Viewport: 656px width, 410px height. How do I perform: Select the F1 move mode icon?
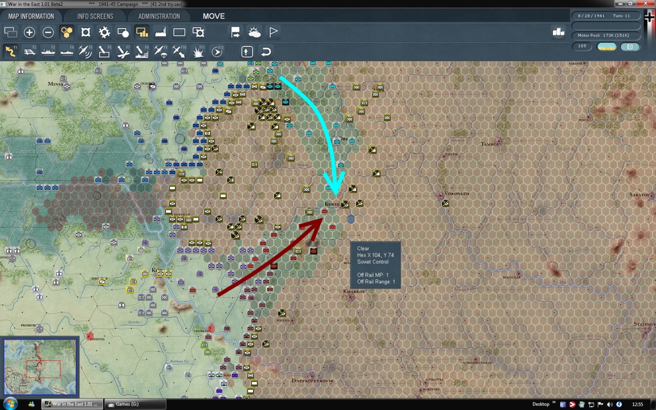point(11,51)
